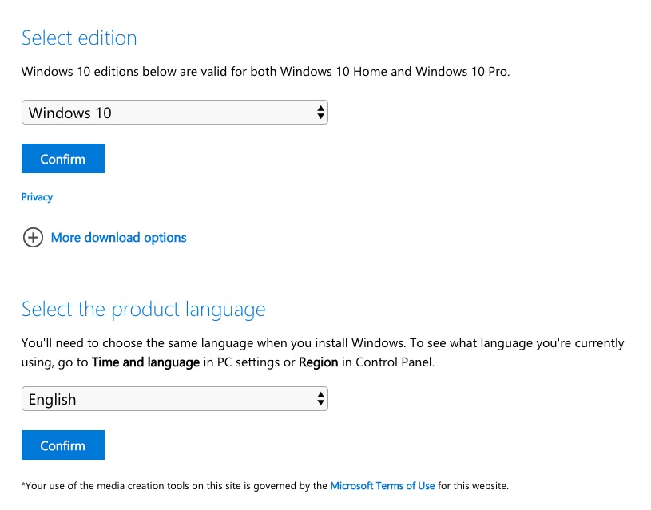Image resolution: width=651 pixels, height=510 pixels.
Task: Click the divider line below More download options
Action: point(332,255)
